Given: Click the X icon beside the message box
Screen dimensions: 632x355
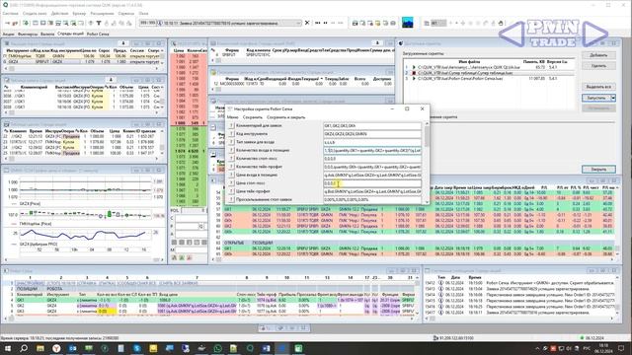Looking at the screenshot, I should (x=307, y=23).
